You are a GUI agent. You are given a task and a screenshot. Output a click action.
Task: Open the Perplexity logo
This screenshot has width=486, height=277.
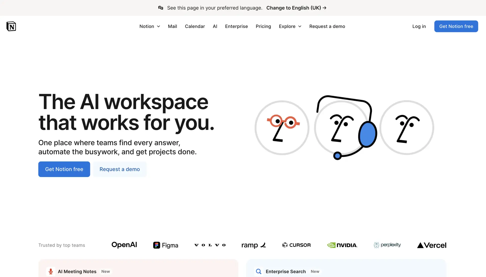click(x=387, y=245)
